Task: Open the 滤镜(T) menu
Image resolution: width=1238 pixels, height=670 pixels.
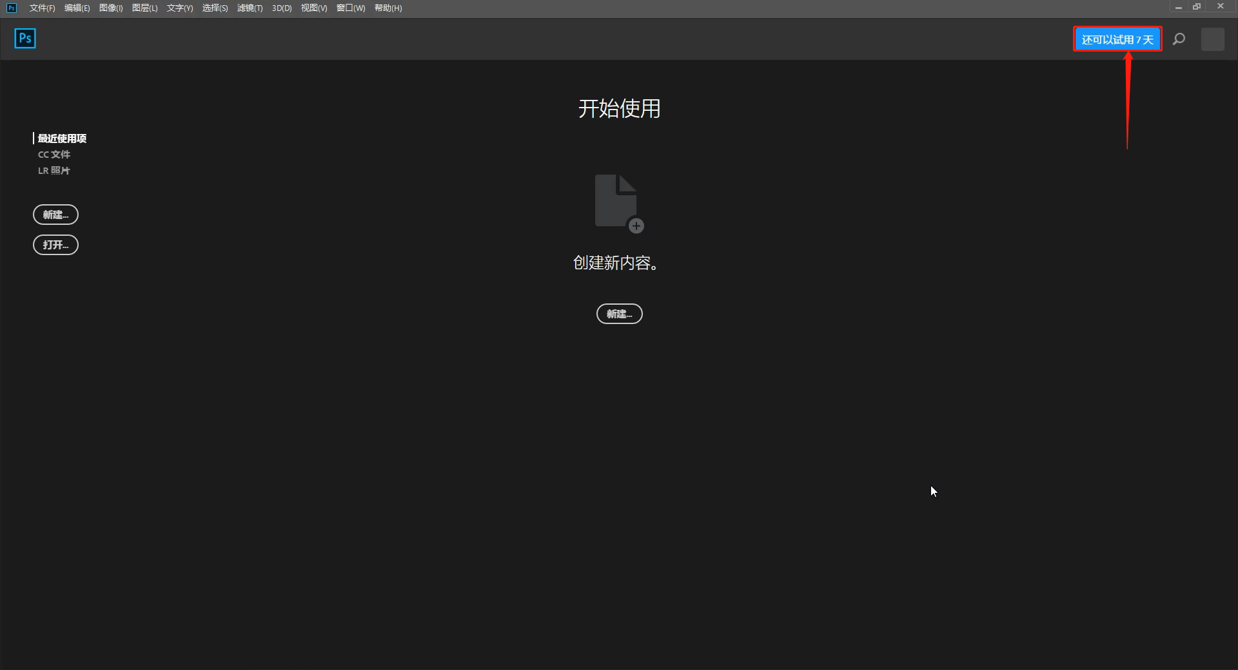Action: tap(250, 8)
